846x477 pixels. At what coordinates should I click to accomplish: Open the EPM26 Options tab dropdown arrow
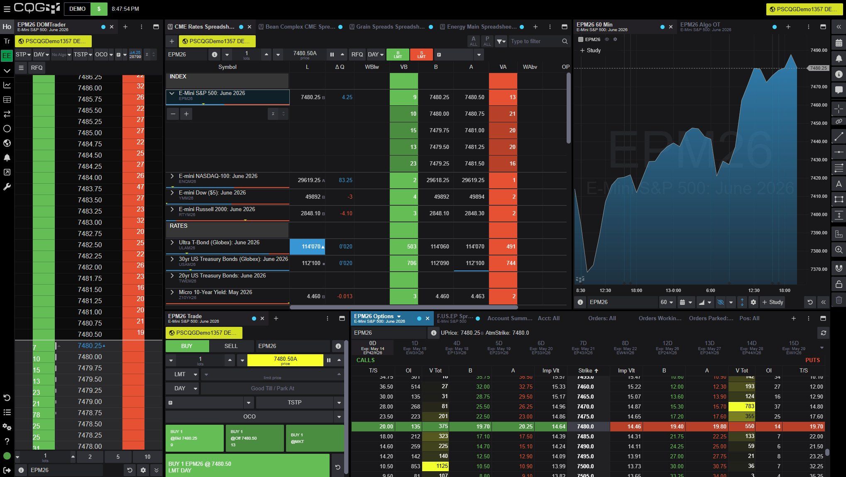pyautogui.click(x=399, y=316)
